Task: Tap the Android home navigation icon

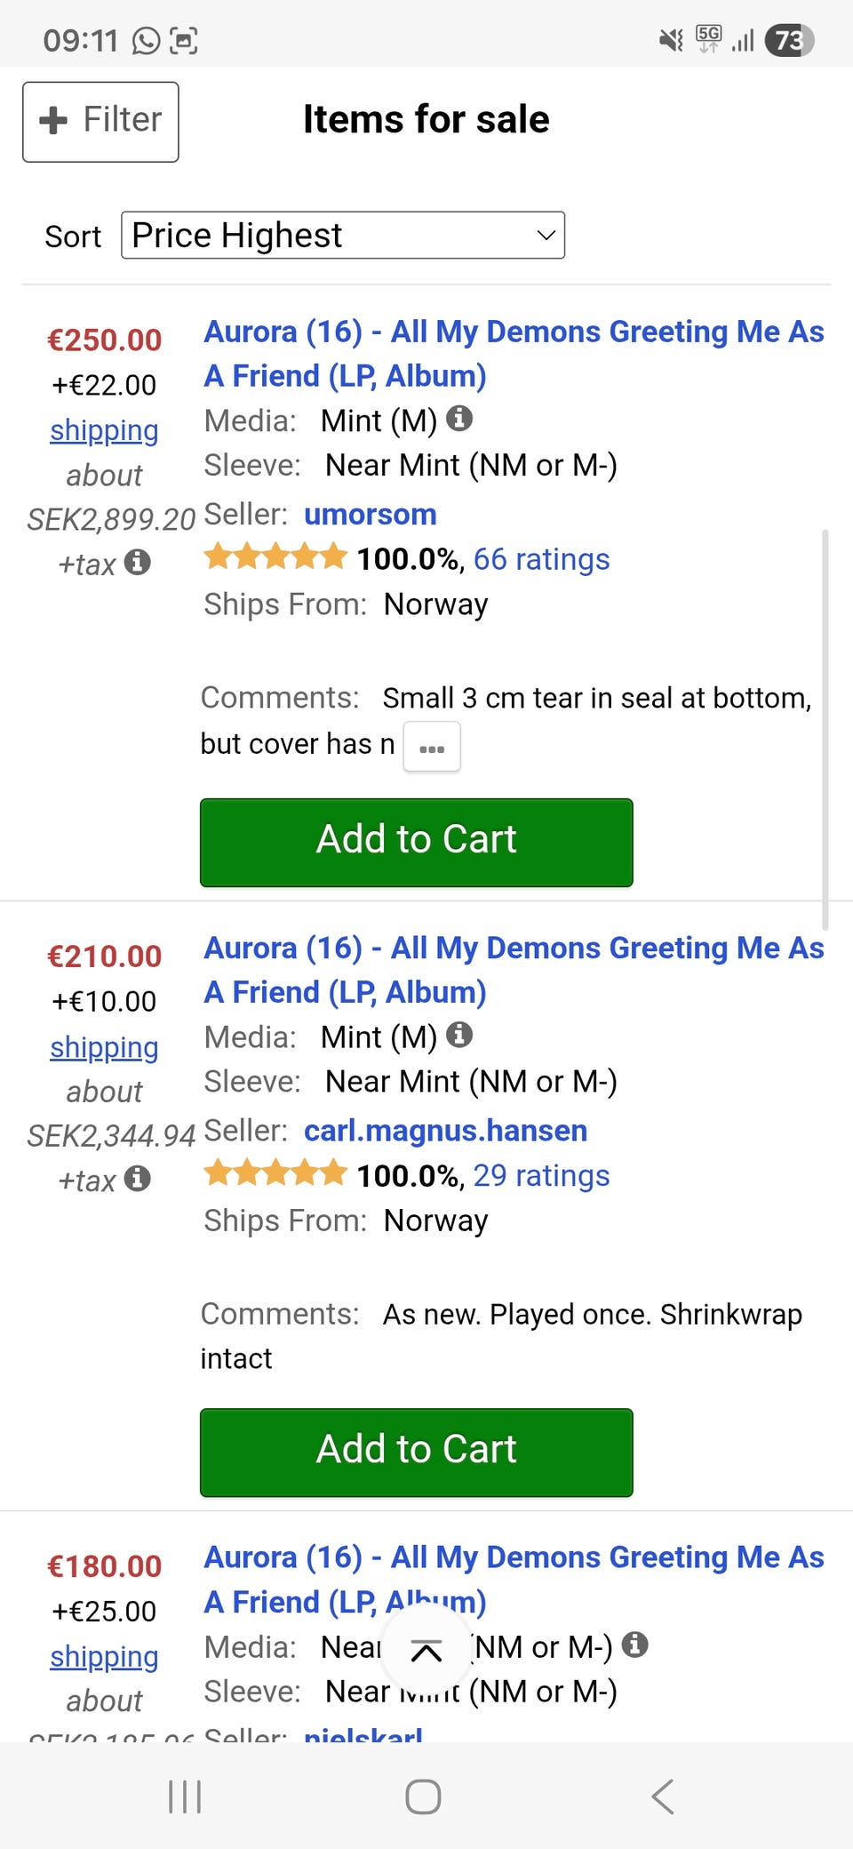Action: pyautogui.click(x=423, y=1797)
